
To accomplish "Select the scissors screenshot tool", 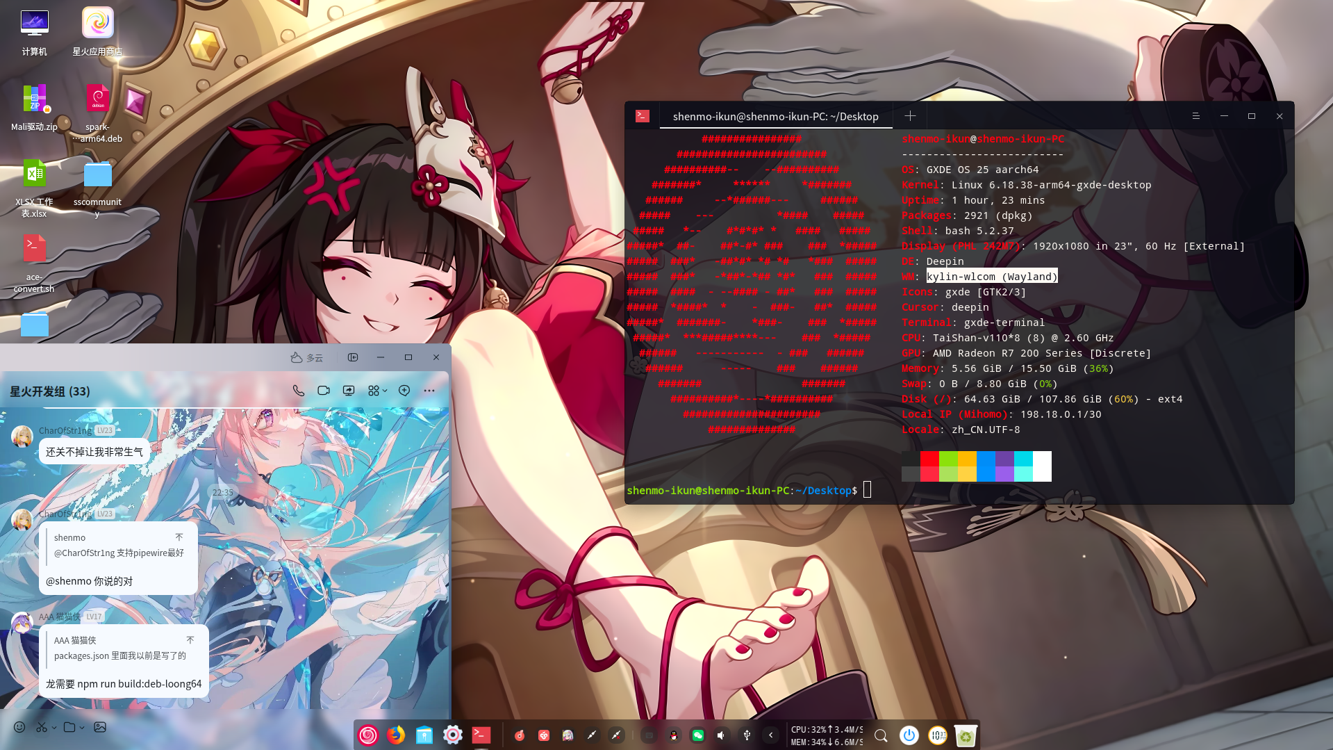I will 42,727.
